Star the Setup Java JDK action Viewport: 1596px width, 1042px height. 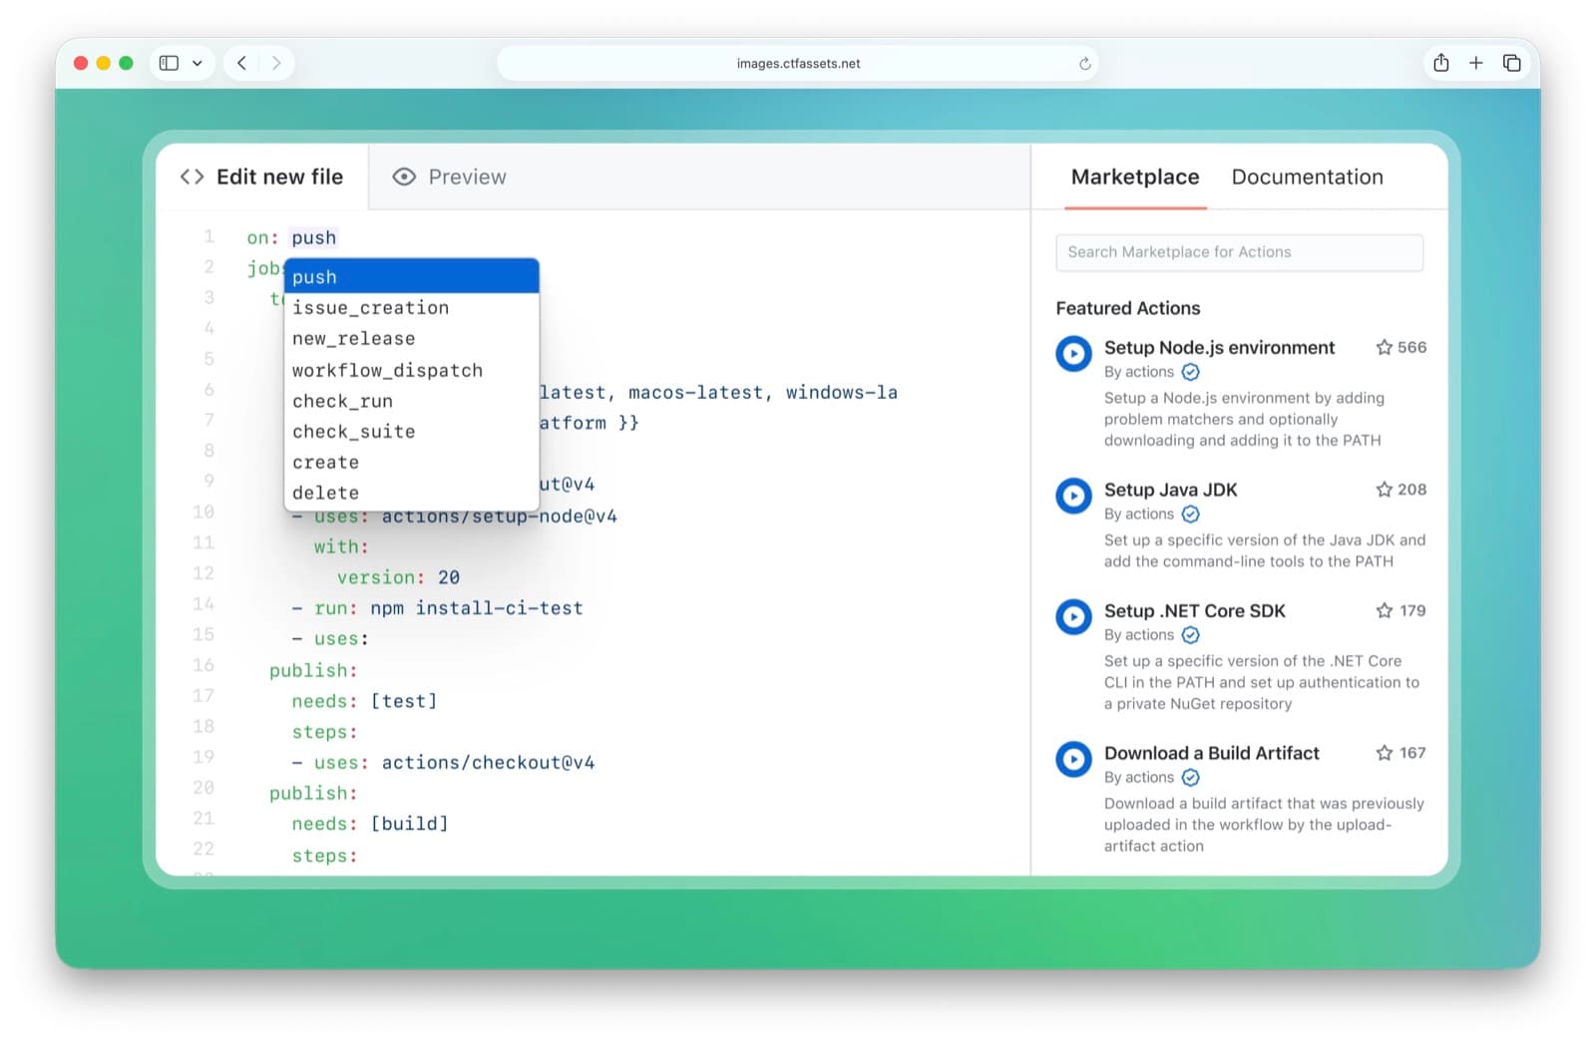tap(1384, 490)
